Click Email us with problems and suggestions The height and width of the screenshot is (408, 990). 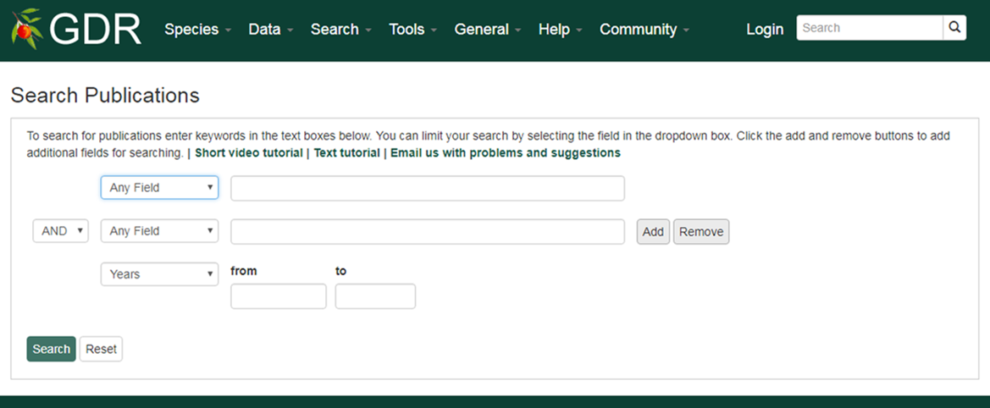click(505, 152)
